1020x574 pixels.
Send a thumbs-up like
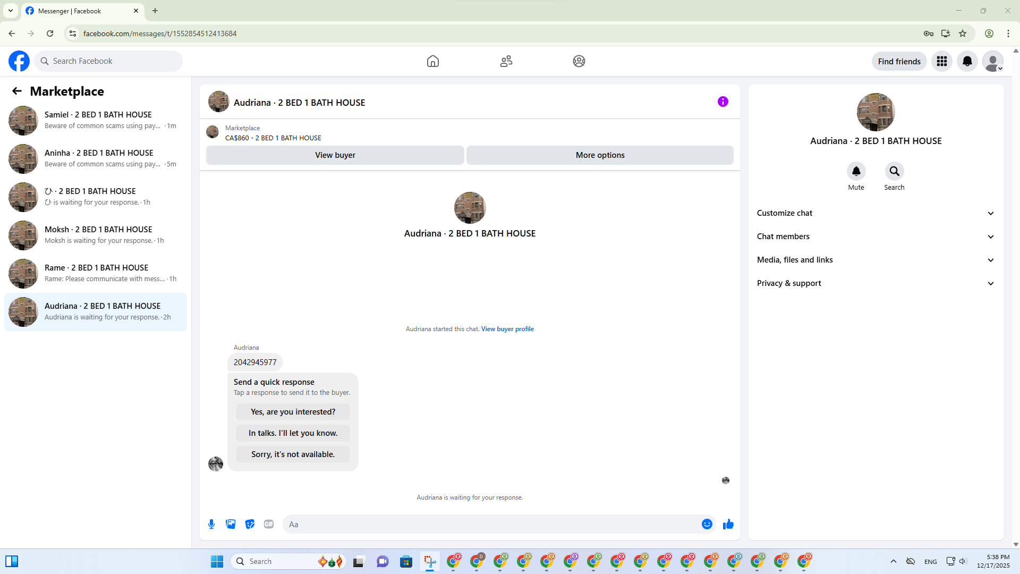[x=728, y=524]
